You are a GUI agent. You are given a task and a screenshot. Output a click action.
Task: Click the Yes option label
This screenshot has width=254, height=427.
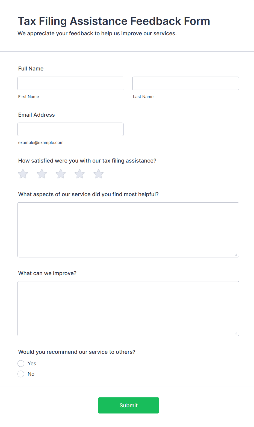point(32,363)
